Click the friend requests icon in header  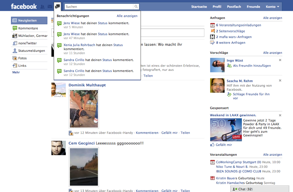42,7
